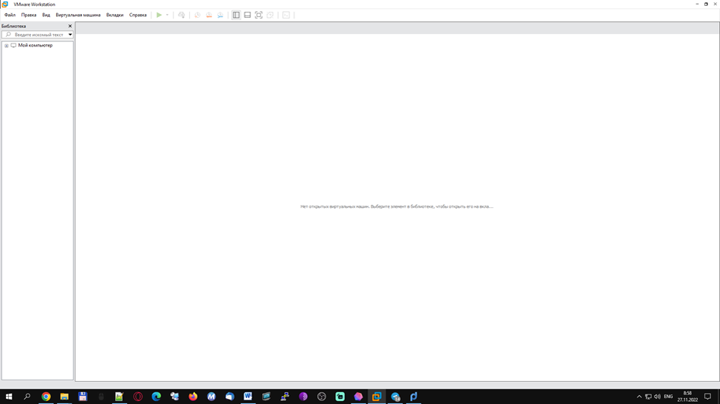720x404 pixels.
Task: Click the console view toolbar icon
Action: point(286,15)
